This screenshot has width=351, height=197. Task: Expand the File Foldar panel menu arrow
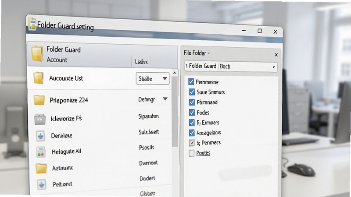(x=209, y=53)
